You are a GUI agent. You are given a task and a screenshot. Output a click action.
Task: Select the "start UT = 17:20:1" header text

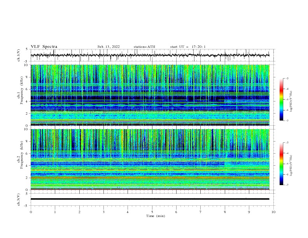[188, 47]
